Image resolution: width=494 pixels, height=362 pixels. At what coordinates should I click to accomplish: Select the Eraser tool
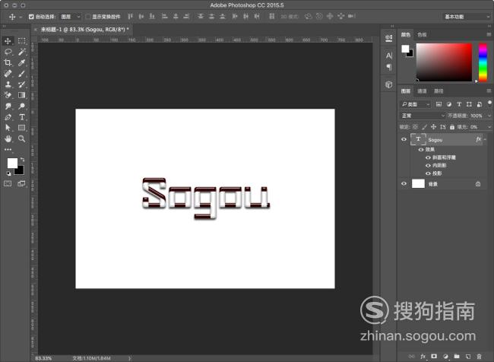tap(8, 95)
